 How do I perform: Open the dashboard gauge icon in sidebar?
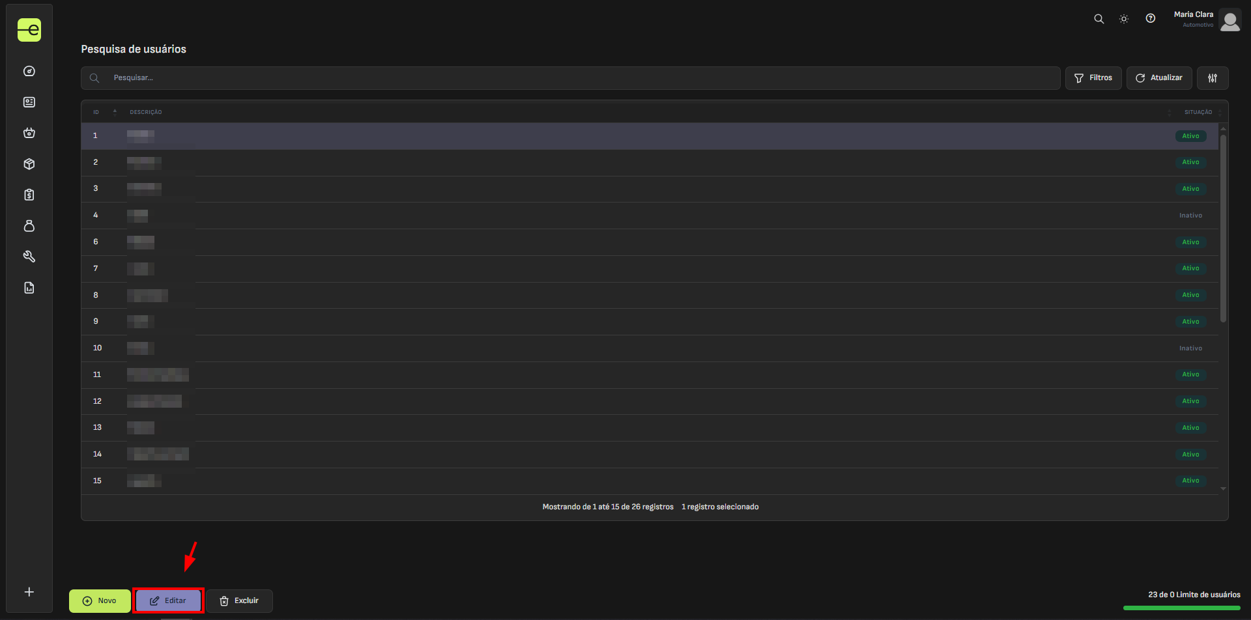29,72
